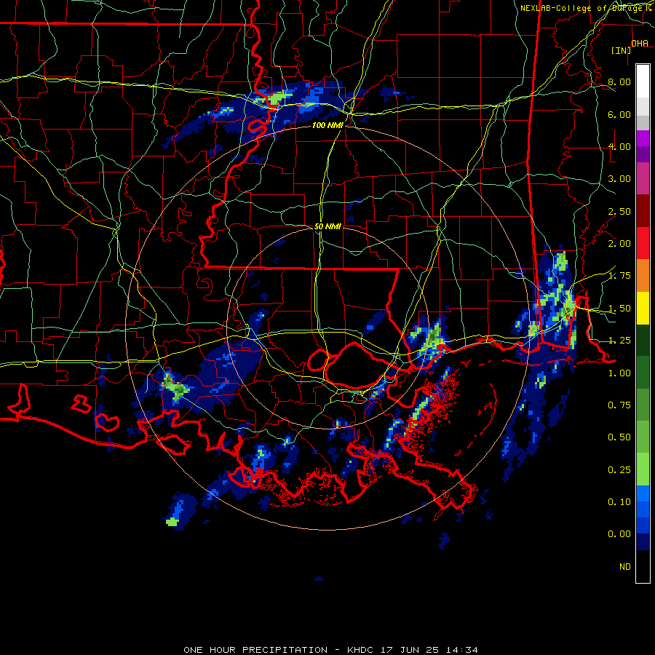
Task: Click the 50 NMI range ring label
Action: [327, 226]
